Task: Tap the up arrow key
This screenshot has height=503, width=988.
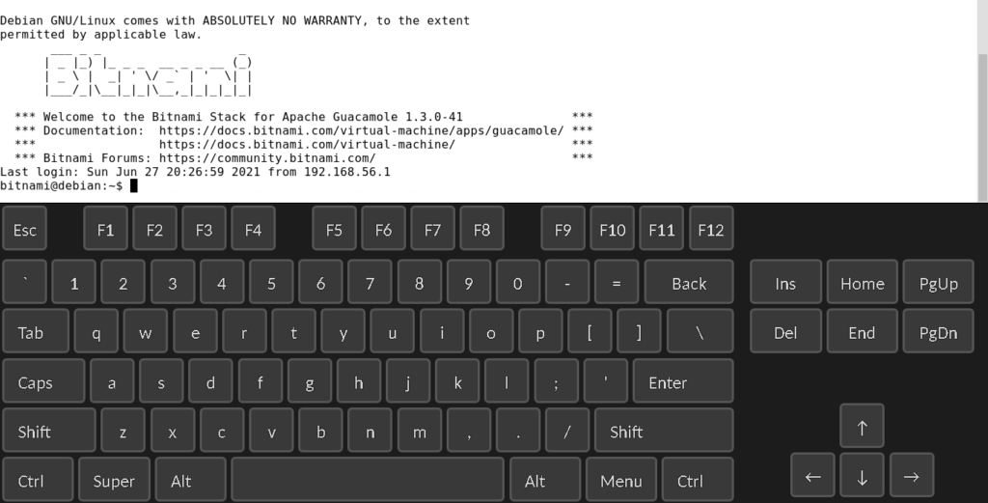Action: (x=862, y=426)
